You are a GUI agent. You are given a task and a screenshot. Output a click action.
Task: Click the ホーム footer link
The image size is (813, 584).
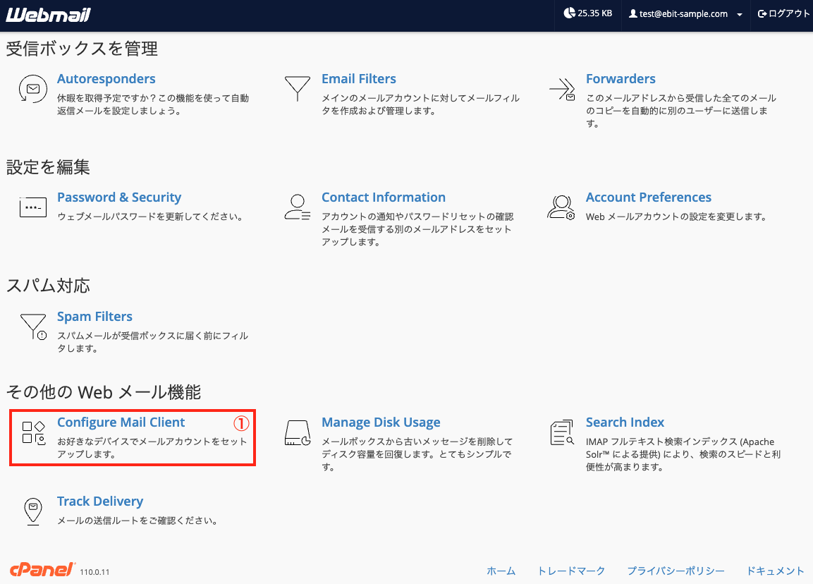point(501,571)
